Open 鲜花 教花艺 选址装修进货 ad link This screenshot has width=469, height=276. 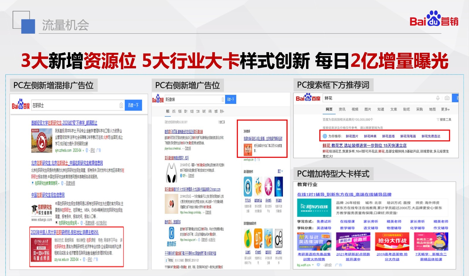[365, 145]
